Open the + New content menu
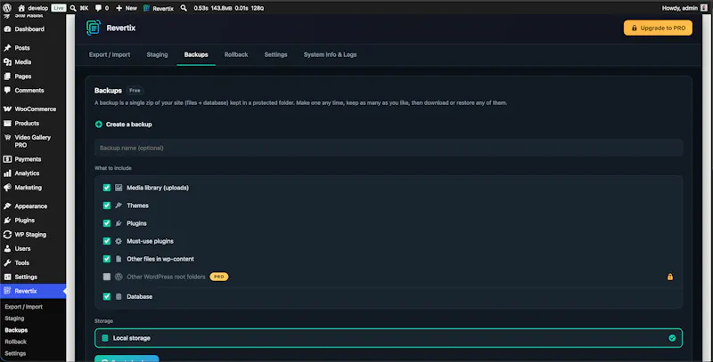Screen dimensions: 713x362 [x=127, y=8]
